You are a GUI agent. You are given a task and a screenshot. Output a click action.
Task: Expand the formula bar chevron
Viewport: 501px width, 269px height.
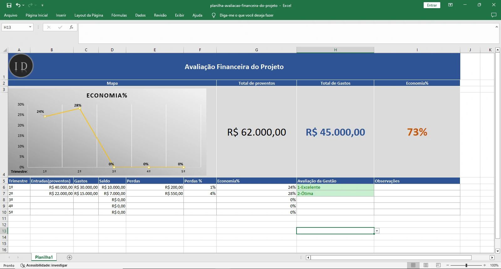coord(497,27)
